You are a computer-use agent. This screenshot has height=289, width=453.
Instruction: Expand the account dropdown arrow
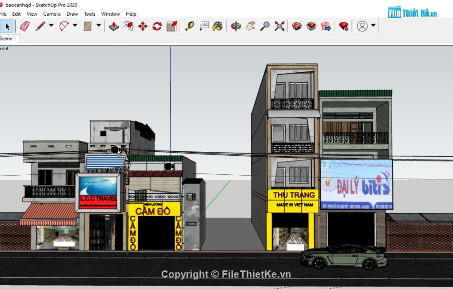(x=373, y=25)
